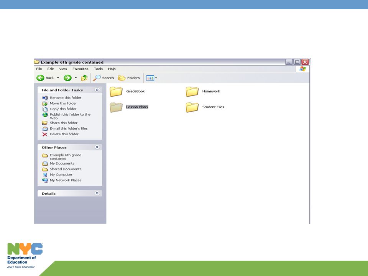
Task: Open the Edit menu
Action: click(51, 69)
